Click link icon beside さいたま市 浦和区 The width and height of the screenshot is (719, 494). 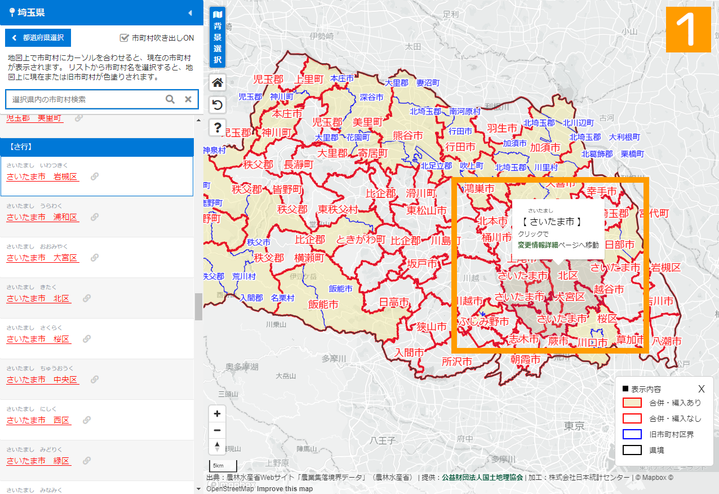pos(95,217)
